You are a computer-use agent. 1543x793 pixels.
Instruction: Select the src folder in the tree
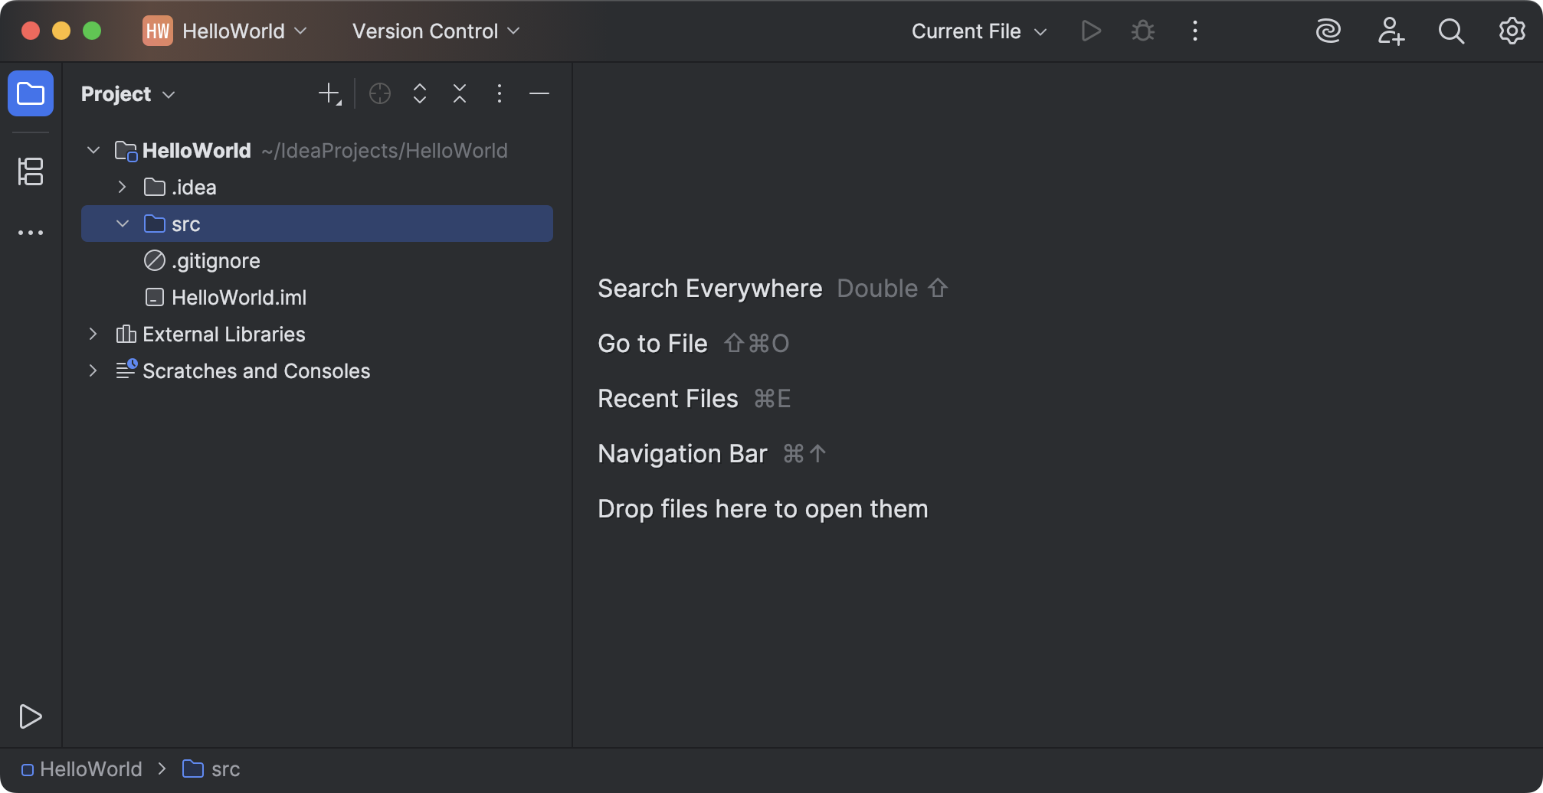317,224
